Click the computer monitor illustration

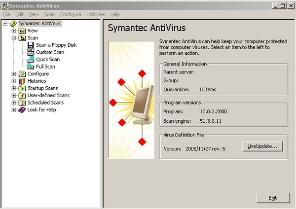point(143,104)
